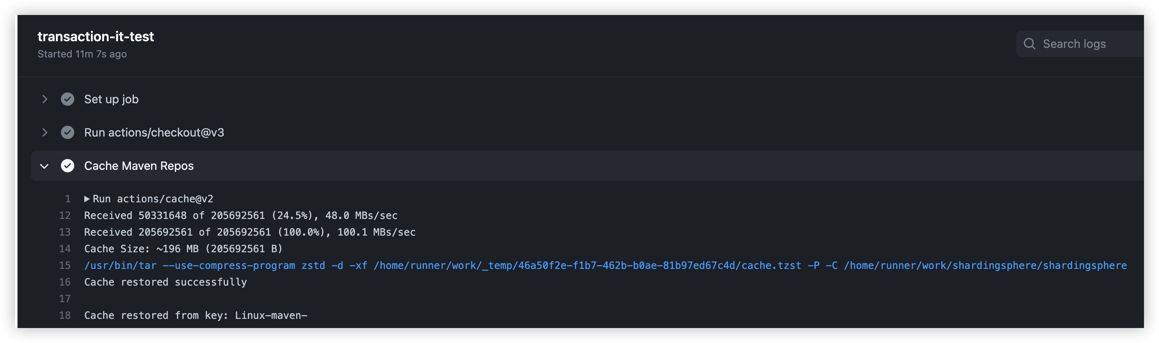Expand the Set up job step
The image size is (1159, 343).
[x=45, y=99]
